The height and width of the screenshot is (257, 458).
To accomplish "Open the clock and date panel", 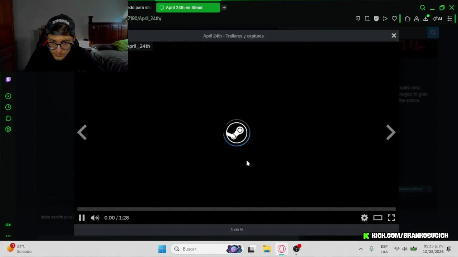I will (433, 249).
